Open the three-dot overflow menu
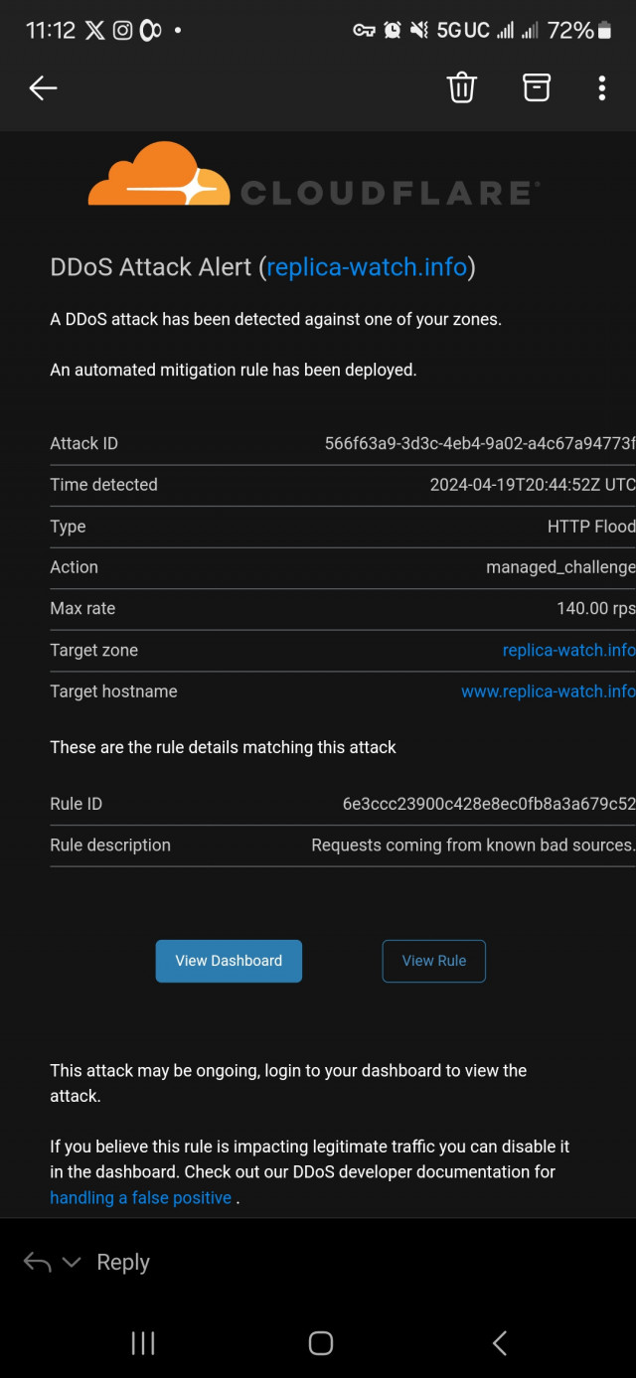 click(601, 88)
